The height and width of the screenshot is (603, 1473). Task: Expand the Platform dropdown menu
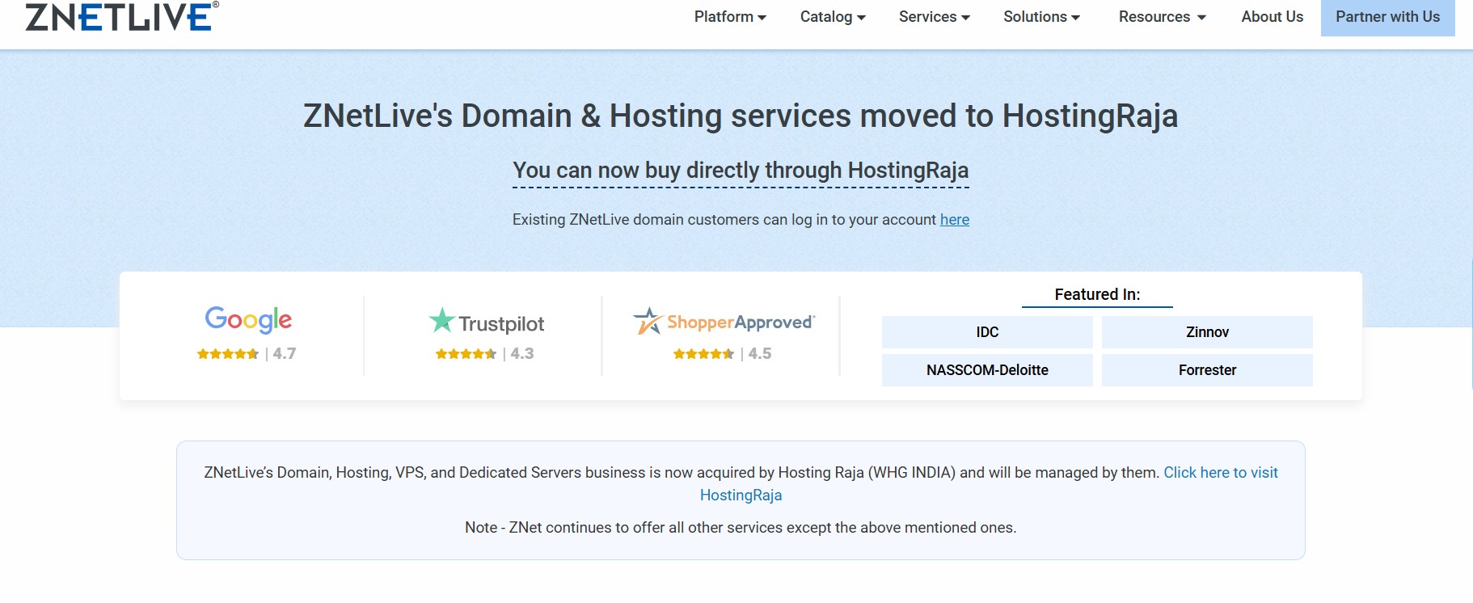(729, 17)
